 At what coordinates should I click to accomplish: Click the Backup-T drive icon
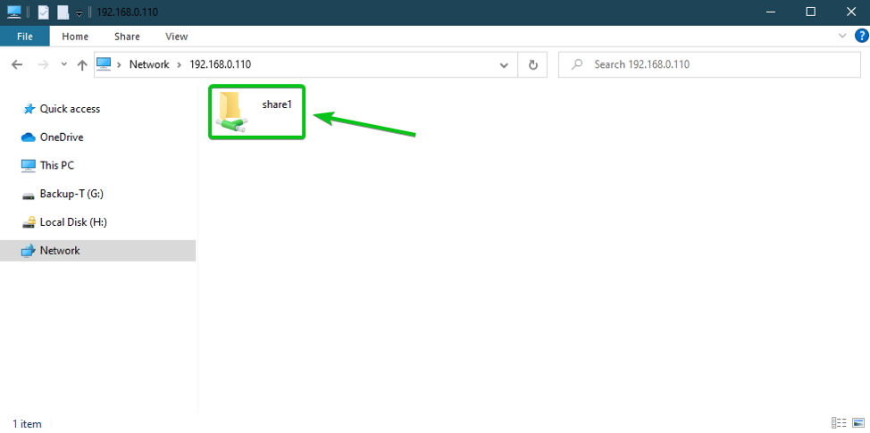point(29,196)
